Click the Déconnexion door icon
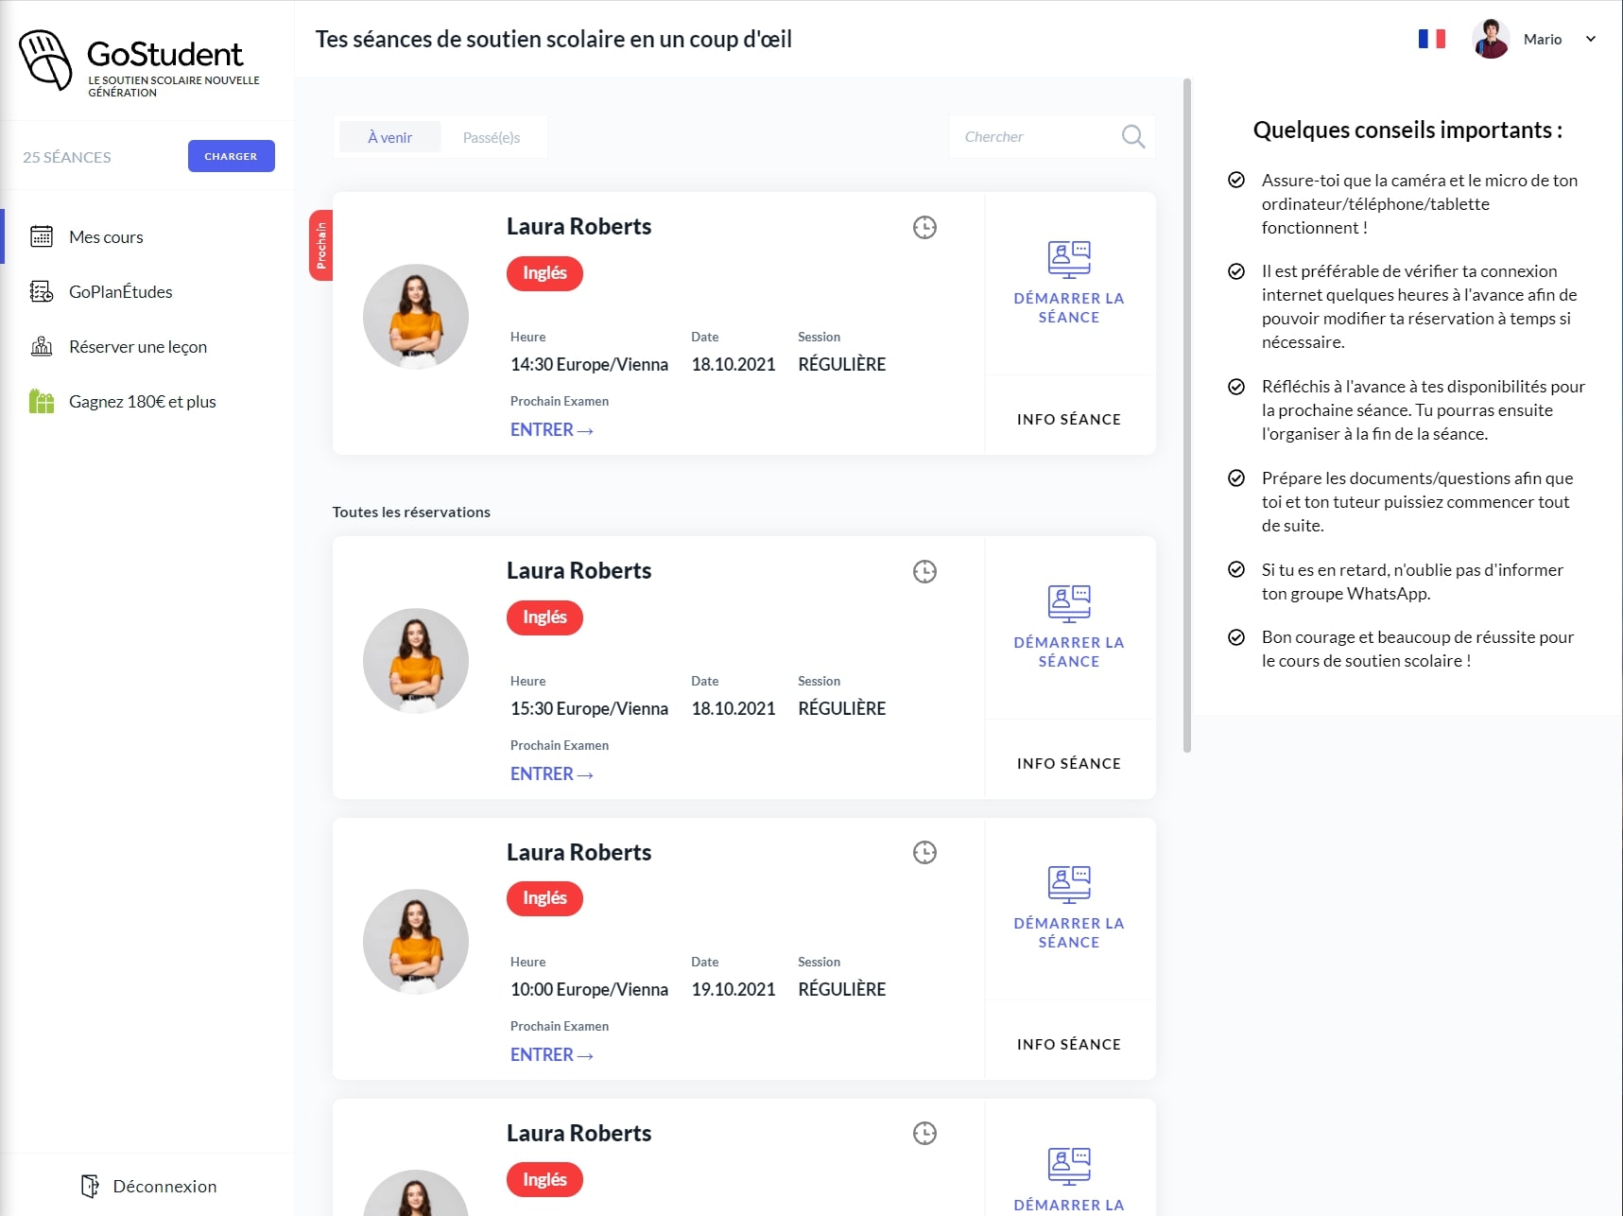The width and height of the screenshot is (1623, 1216). click(90, 1186)
